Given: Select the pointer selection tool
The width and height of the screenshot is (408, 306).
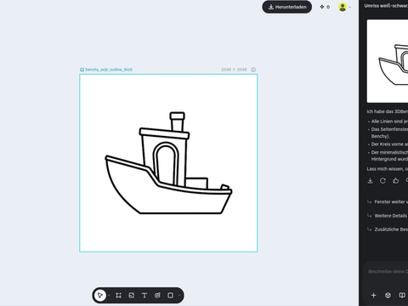Looking at the screenshot, I should 100,295.
